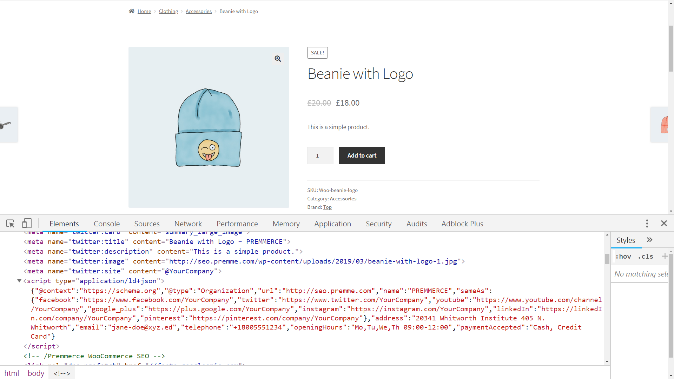Open the Memory tab

click(286, 224)
